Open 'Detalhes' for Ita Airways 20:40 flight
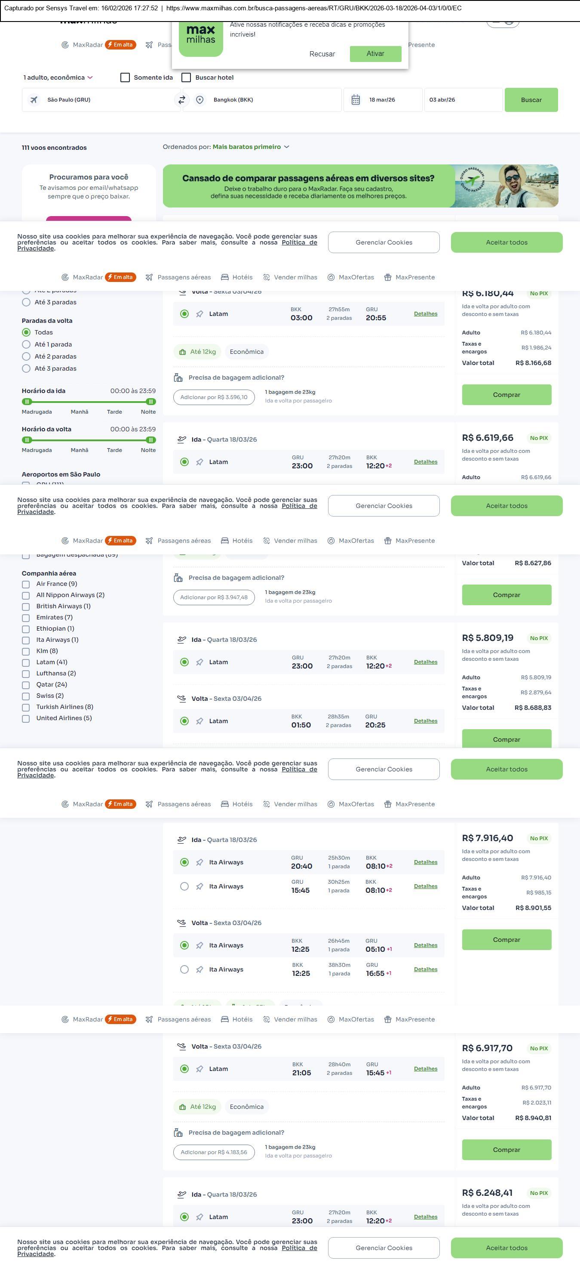The width and height of the screenshot is (580, 1269). [x=425, y=862]
